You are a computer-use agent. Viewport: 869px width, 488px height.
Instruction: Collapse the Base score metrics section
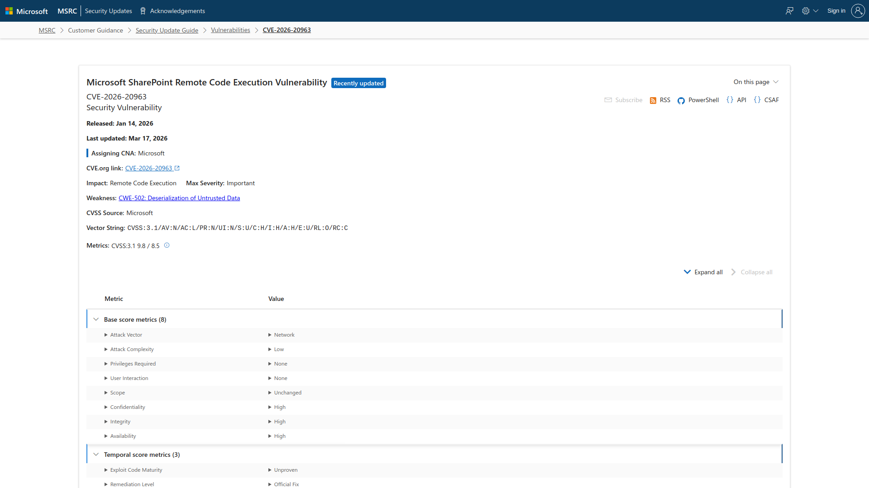(x=96, y=319)
